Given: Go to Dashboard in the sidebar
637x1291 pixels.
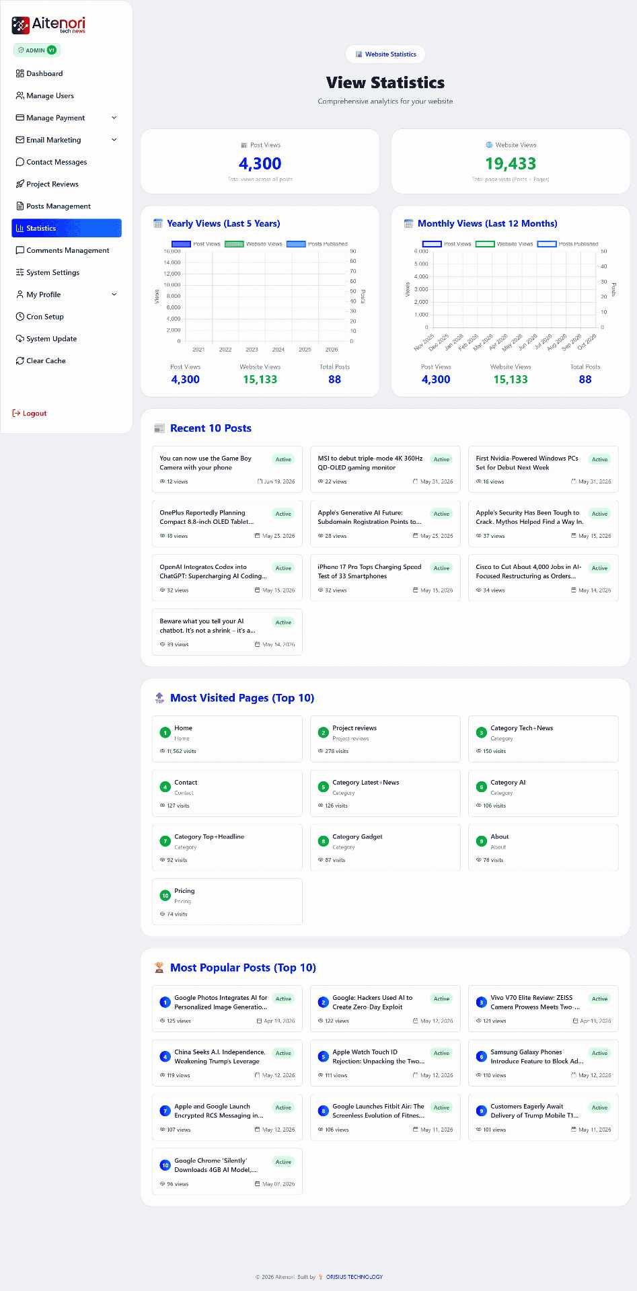Looking at the screenshot, I should coord(67,73).
